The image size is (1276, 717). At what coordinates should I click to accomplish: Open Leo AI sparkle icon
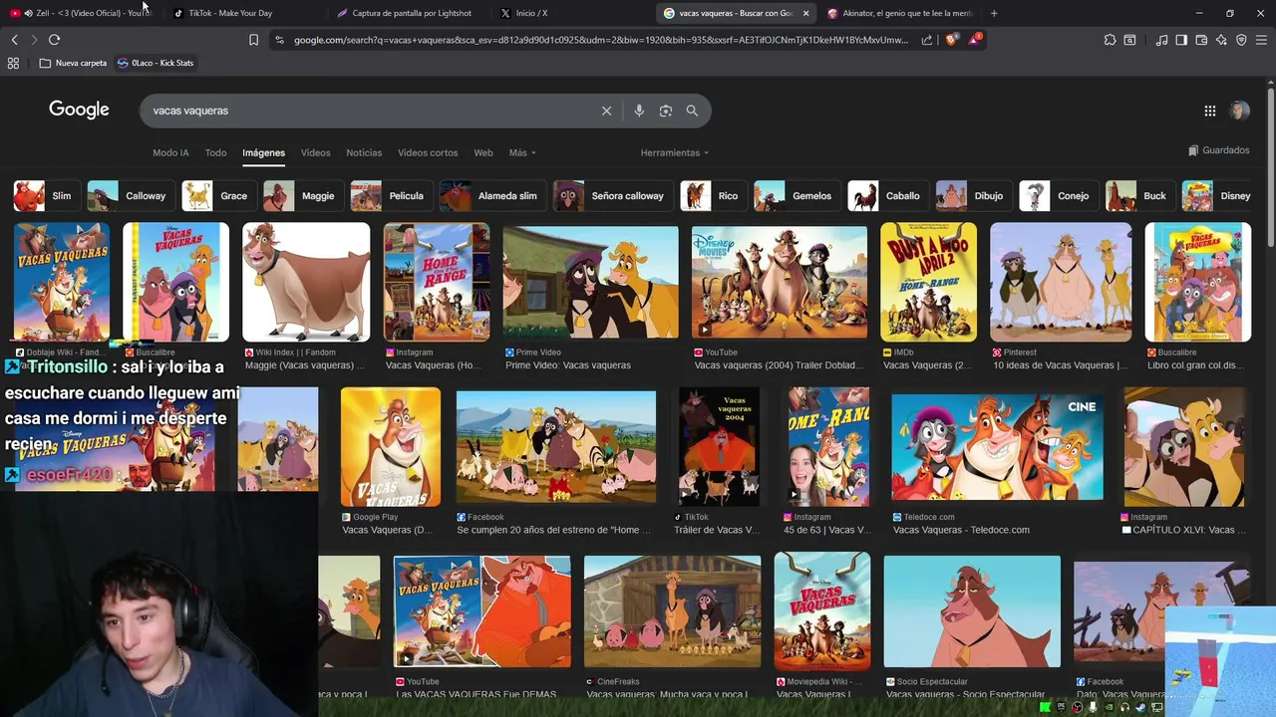pyautogui.click(x=1221, y=40)
